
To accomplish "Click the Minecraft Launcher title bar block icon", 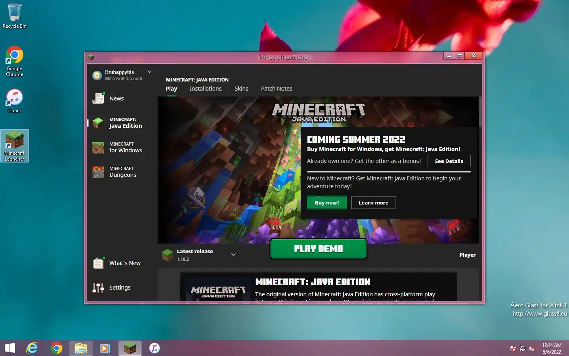I will (91, 57).
